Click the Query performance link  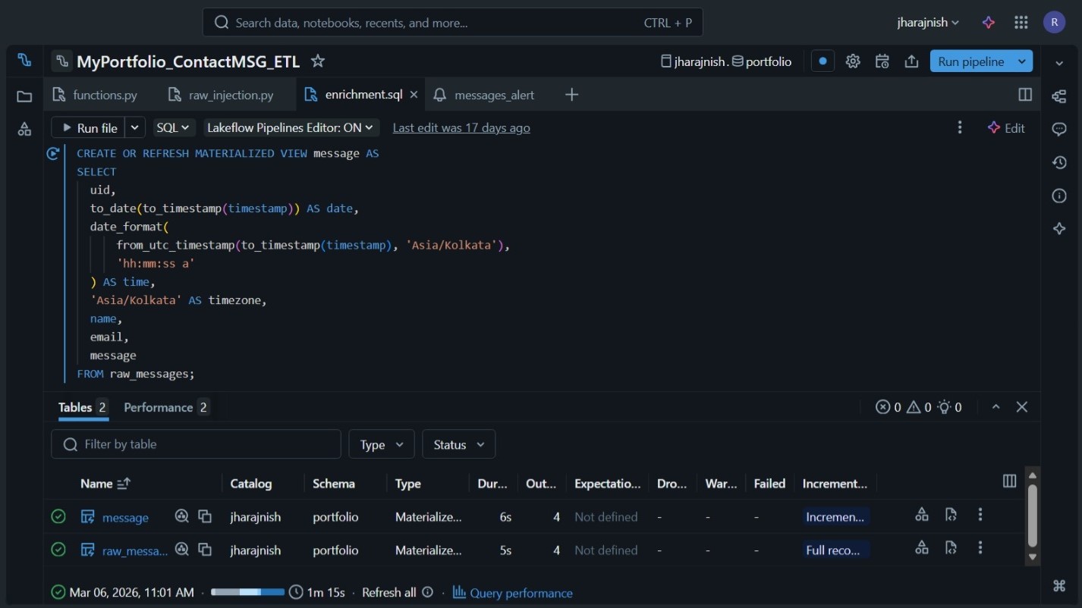click(521, 593)
